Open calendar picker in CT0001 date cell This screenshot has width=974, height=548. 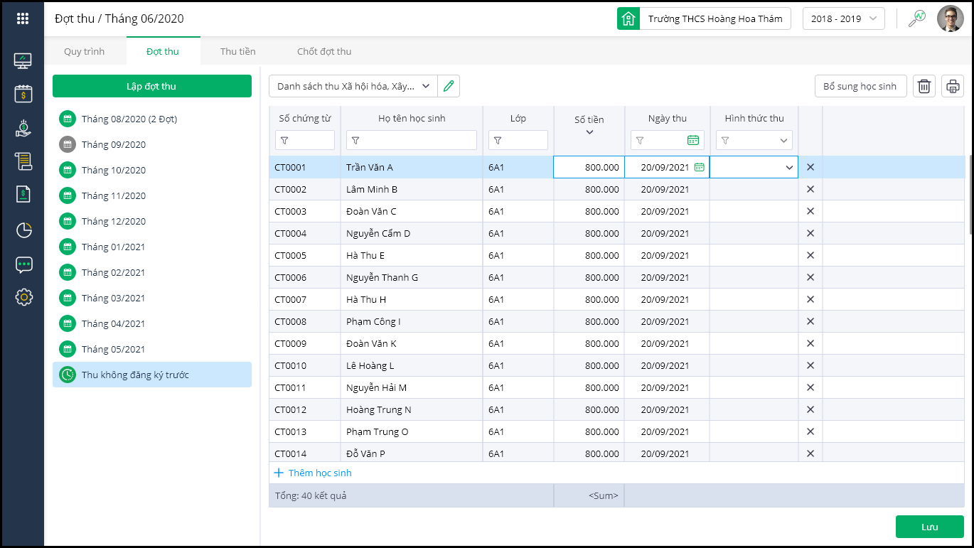tap(699, 167)
